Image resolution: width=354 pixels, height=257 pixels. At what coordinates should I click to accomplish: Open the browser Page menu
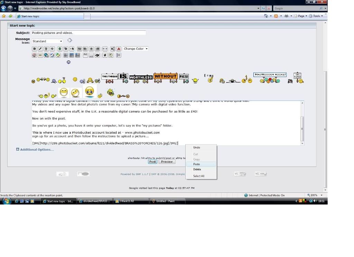(x=301, y=16)
